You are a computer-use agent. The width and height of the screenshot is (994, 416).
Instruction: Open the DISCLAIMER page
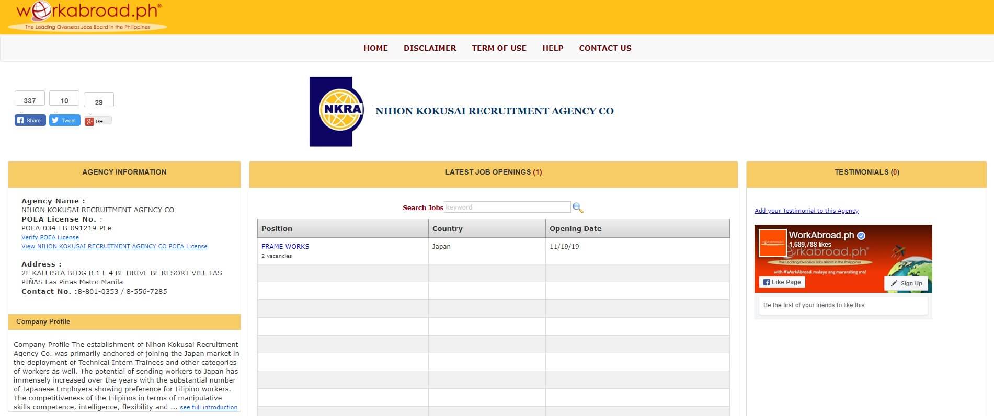(x=430, y=48)
